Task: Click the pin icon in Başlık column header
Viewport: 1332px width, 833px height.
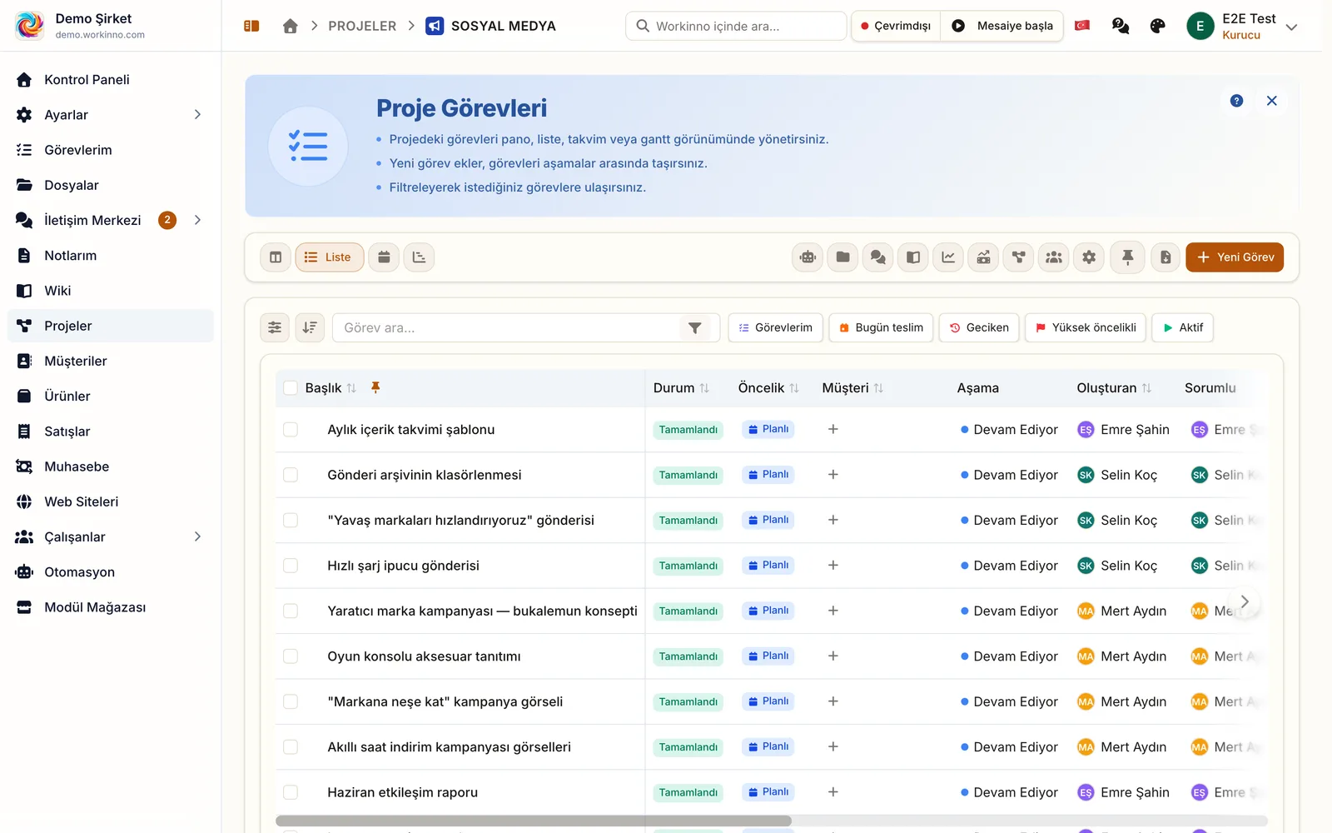Action: (375, 387)
